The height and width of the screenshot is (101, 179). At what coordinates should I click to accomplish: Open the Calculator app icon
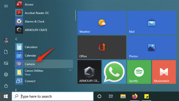(19, 47)
